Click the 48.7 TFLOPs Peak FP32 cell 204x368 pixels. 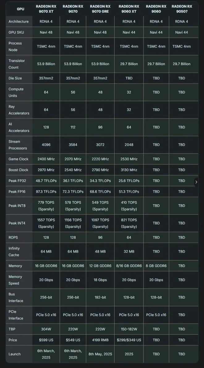[x=46, y=181]
